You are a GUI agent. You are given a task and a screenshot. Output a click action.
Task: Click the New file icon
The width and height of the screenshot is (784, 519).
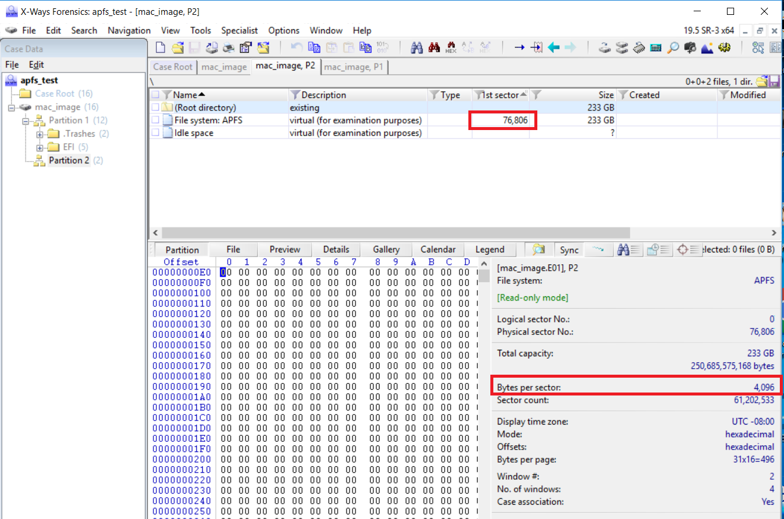click(160, 48)
